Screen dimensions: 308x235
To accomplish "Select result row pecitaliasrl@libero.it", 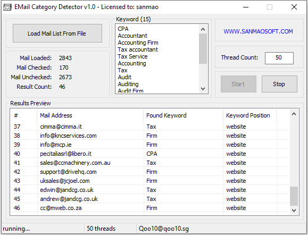I will 149,154.
